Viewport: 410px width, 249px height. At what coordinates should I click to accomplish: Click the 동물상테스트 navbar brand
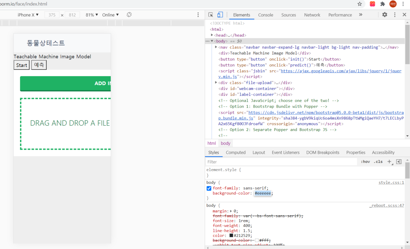click(x=46, y=43)
